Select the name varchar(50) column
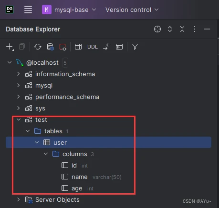This screenshot has height=208, width=219. tap(92, 177)
